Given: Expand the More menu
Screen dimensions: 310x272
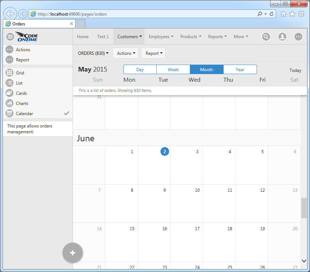Looking at the screenshot, I should 241,37.
